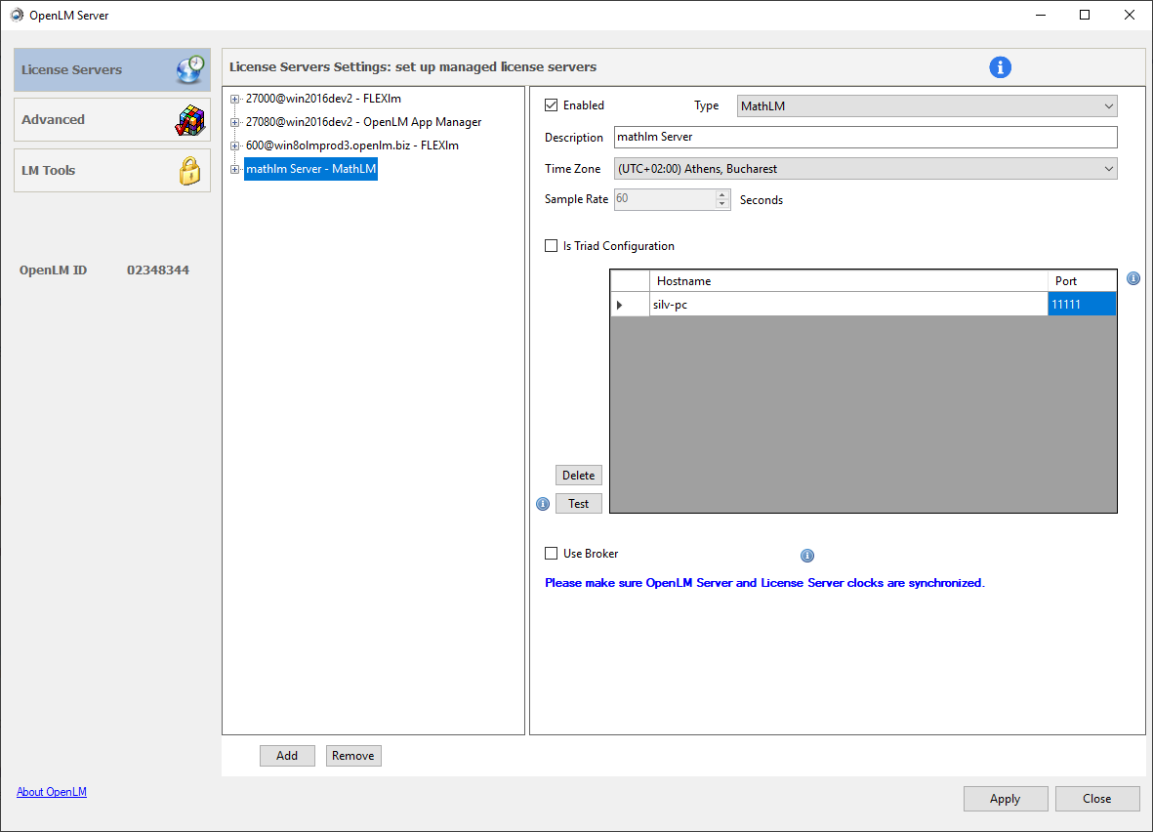Tick the Use Broker checkbox
The height and width of the screenshot is (832, 1153).
pos(552,554)
